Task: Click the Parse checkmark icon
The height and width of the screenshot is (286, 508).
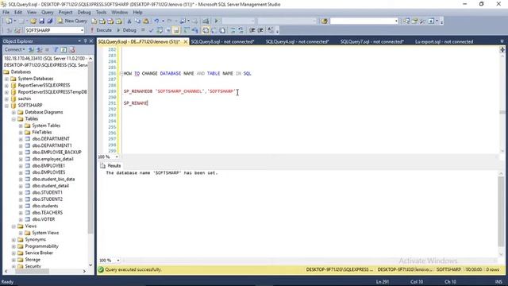Action: pyautogui.click(x=151, y=30)
